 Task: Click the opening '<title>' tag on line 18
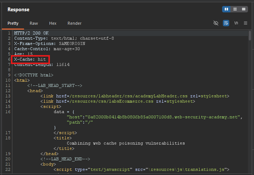click(x=63, y=138)
